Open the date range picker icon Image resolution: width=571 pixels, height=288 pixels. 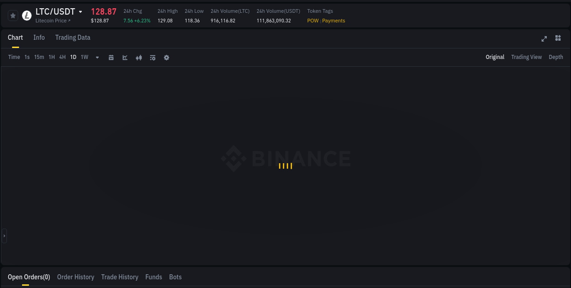(111, 57)
